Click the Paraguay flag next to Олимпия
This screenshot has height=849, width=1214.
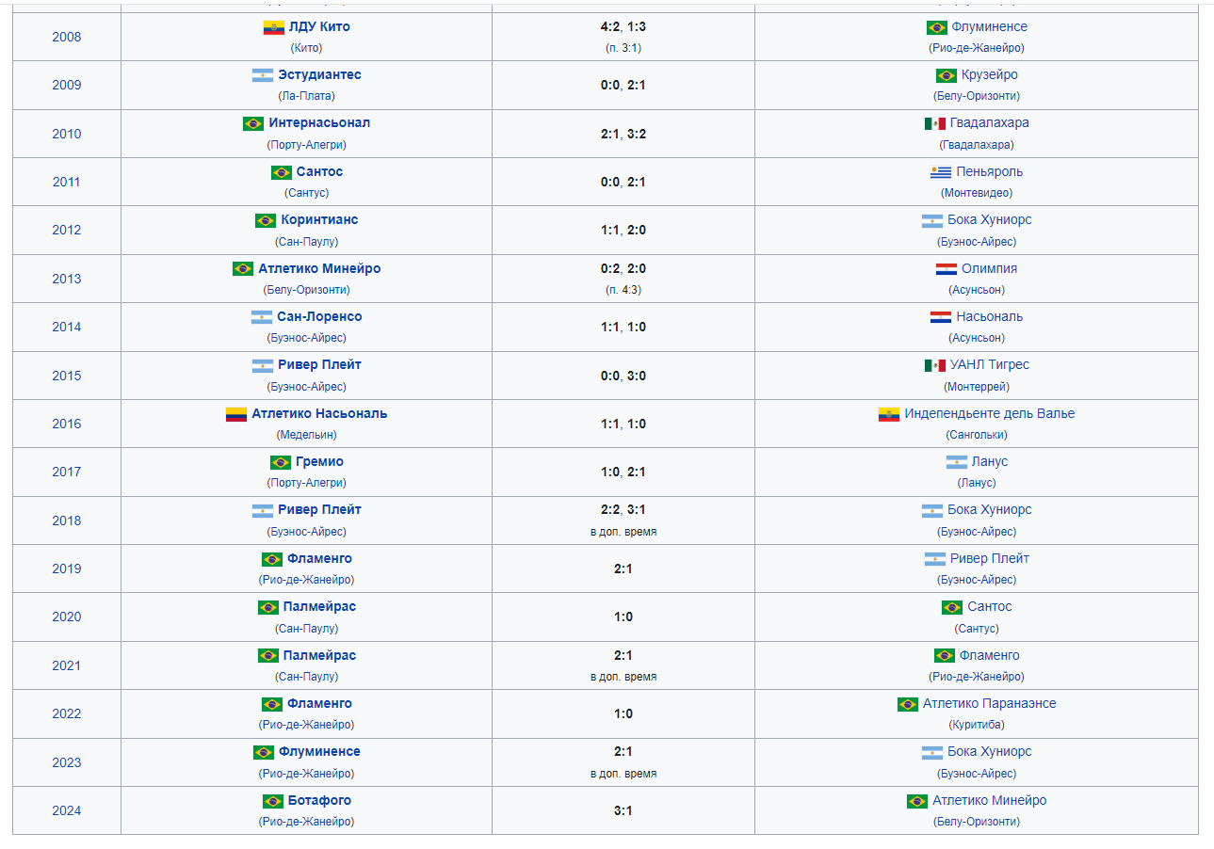coord(946,269)
